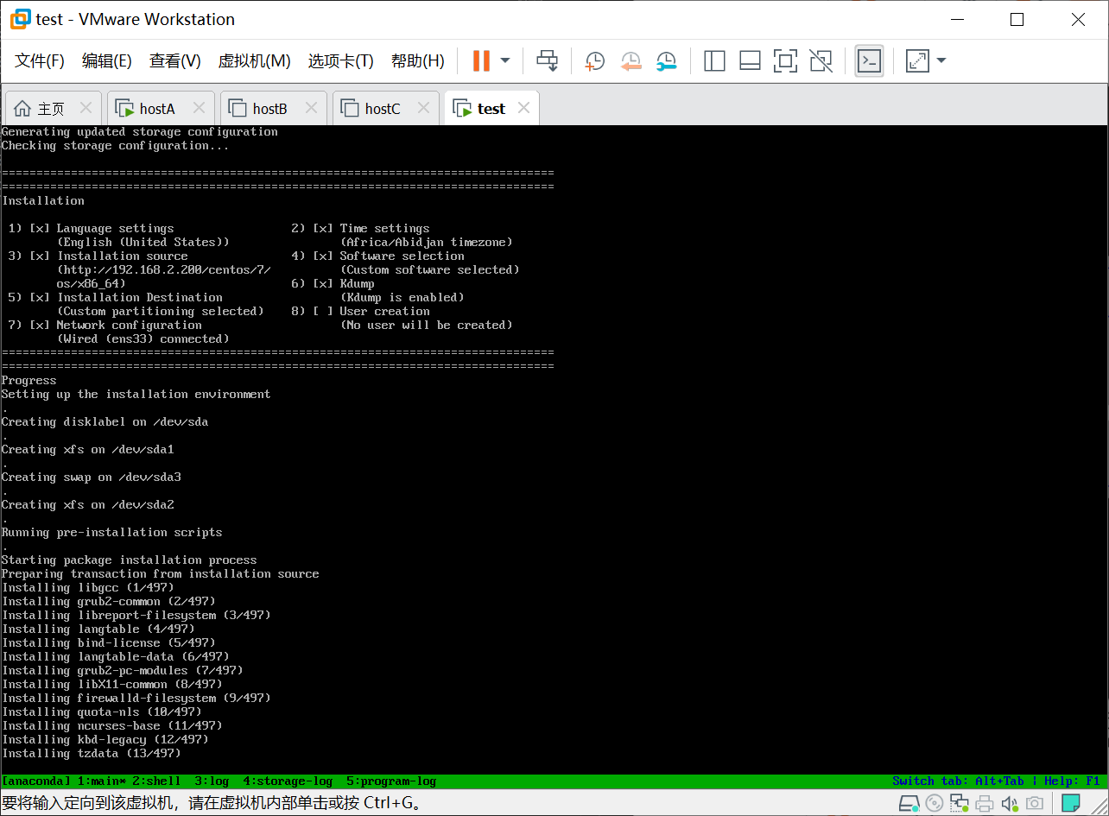This screenshot has width=1109, height=816.
Task: Close the hostA tab
Action: (199, 108)
